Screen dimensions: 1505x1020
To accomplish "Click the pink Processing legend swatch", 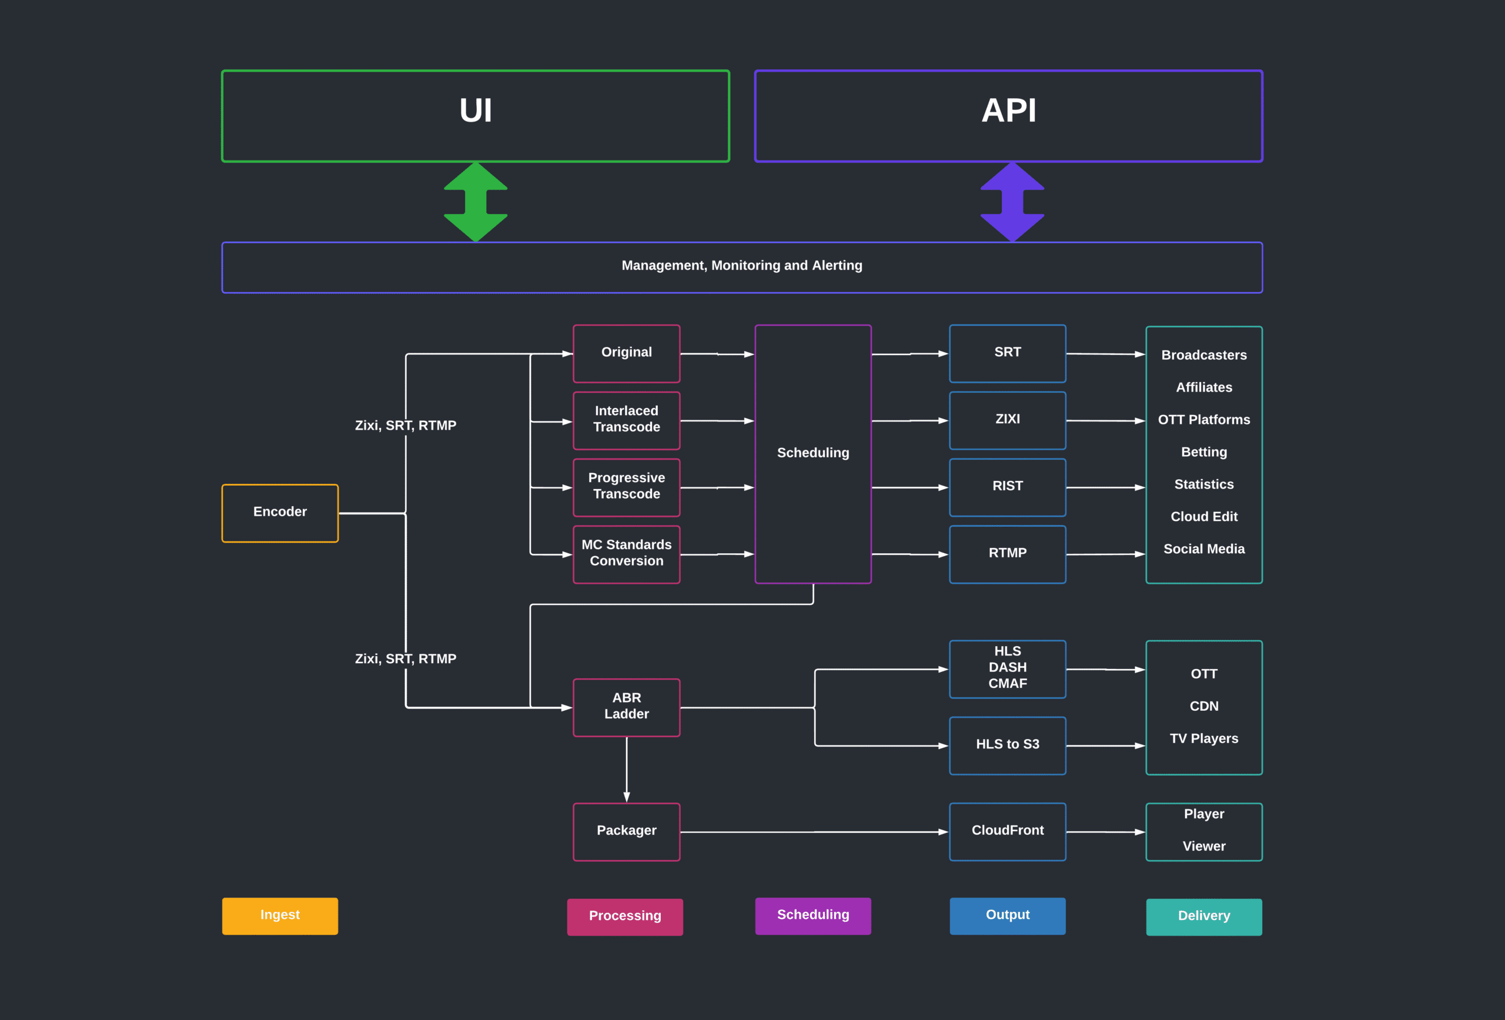I will [x=625, y=917].
